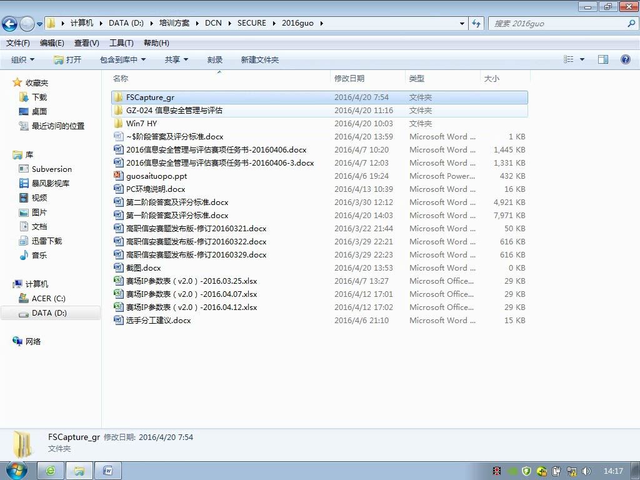Screen dimensions: 640x480
Task: Open the 共享 dropdown
Action: point(176,59)
